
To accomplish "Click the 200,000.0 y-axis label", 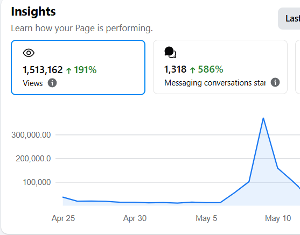I will [x=33, y=159].
